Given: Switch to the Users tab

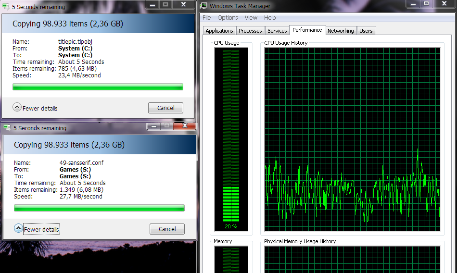Looking at the screenshot, I should [x=366, y=31].
